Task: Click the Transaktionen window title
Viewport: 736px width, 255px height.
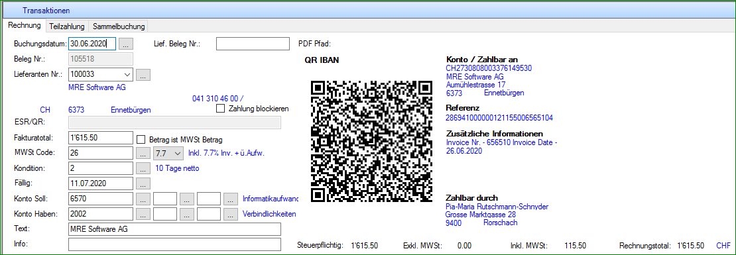Action: click(x=46, y=10)
